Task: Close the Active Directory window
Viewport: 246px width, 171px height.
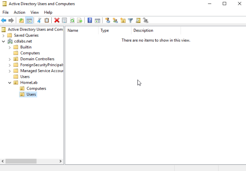Action: pyautogui.click(x=239, y=4)
